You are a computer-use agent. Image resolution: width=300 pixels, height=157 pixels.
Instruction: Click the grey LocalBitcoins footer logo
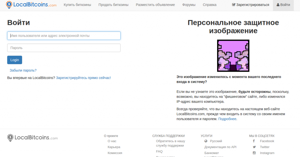32,138
